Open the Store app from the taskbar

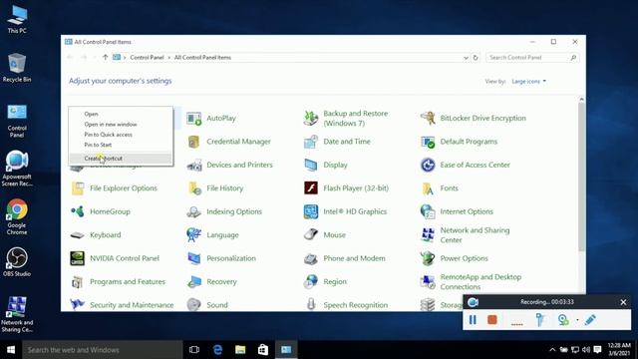point(263,350)
